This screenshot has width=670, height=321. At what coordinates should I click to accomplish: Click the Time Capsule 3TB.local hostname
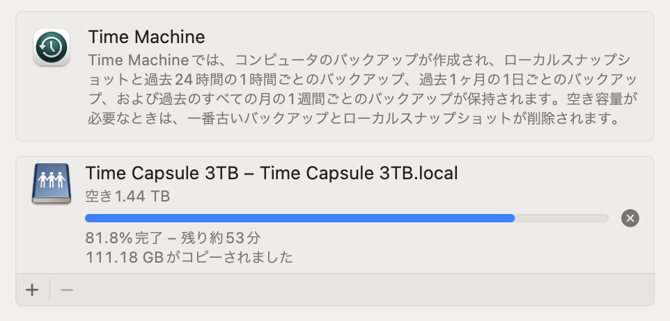click(x=359, y=173)
